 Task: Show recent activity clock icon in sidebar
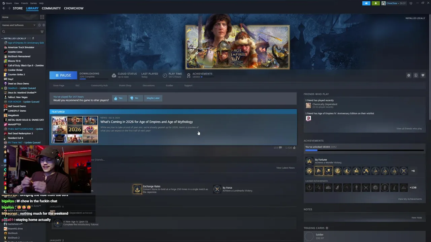tap(39, 25)
